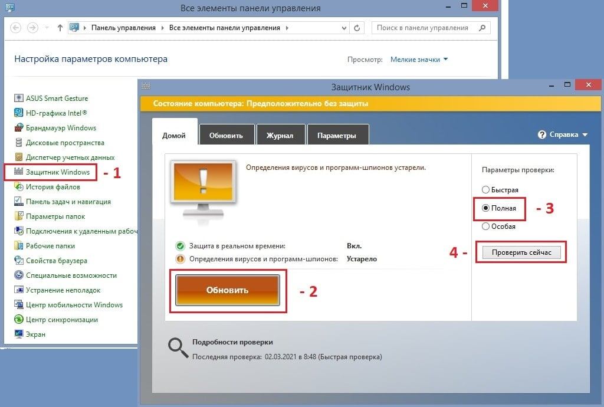
Task: Click the Защитник Windows window title bar
Action: click(x=370, y=87)
